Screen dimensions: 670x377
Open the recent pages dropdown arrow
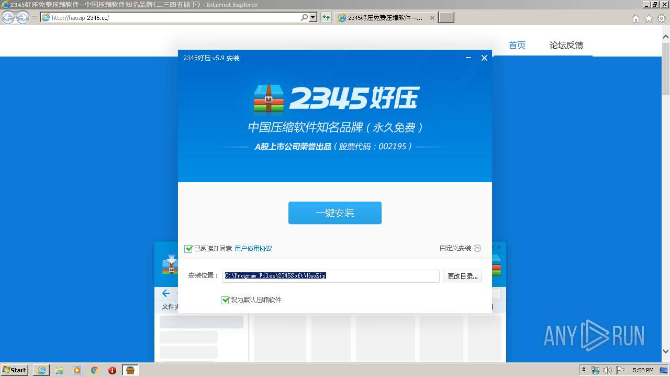(34, 18)
